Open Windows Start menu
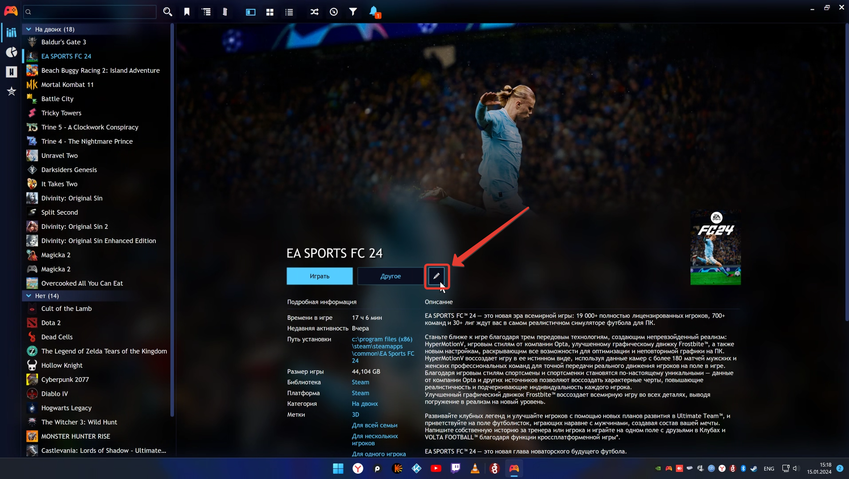 click(338, 468)
